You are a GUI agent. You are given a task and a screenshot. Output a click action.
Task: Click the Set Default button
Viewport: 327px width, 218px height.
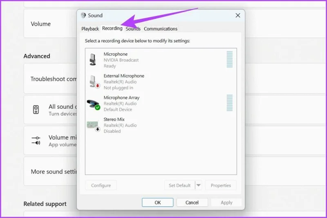(179, 185)
